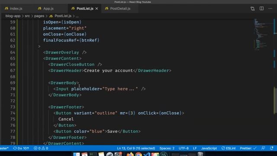Viewport: 277px width, 156px height.
Task: Click the opening DrawerFooter tag on line 73
Action: point(66,107)
